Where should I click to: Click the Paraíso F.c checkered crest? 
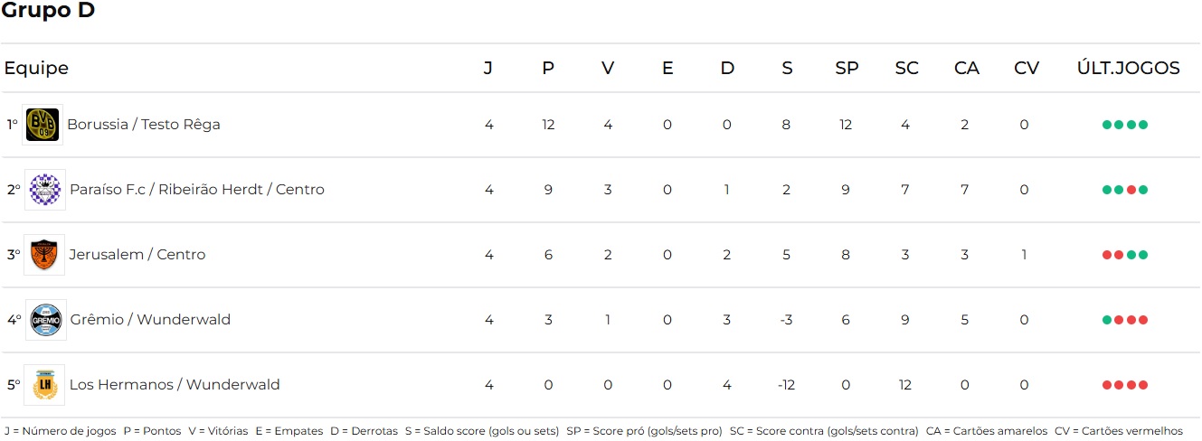click(x=45, y=190)
